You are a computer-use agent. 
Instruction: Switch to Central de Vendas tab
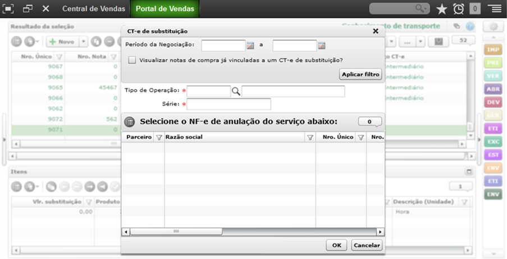click(x=93, y=9)
